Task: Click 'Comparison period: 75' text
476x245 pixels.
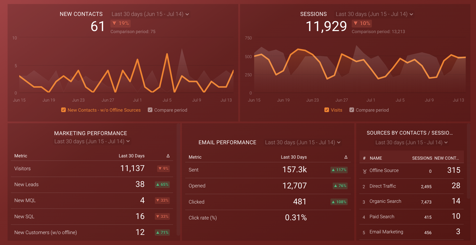Action: (133, 32)
